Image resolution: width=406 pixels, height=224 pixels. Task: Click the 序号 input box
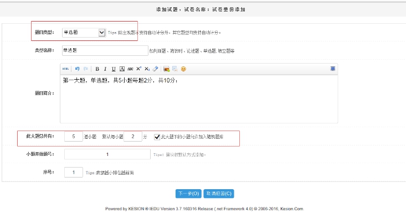tap(74, 173)
